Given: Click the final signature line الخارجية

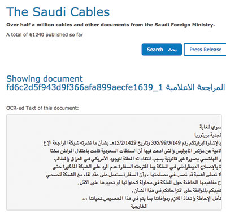Looking at the screenshot, I should click(139, 206).
